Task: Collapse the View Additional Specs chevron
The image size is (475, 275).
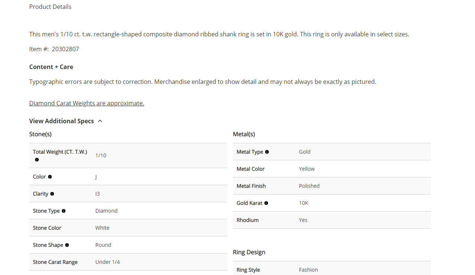Action: tap(100, 121)
